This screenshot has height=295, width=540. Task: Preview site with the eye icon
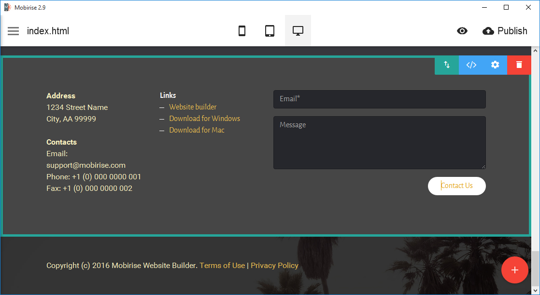(x=462, y=31)
